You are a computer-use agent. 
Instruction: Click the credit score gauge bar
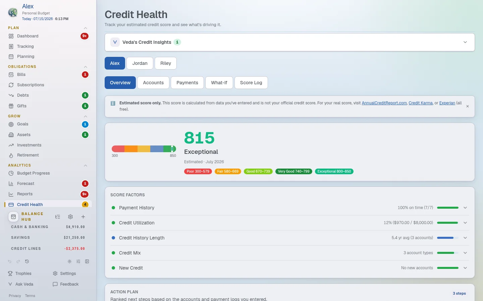click(x=144, y=149)
